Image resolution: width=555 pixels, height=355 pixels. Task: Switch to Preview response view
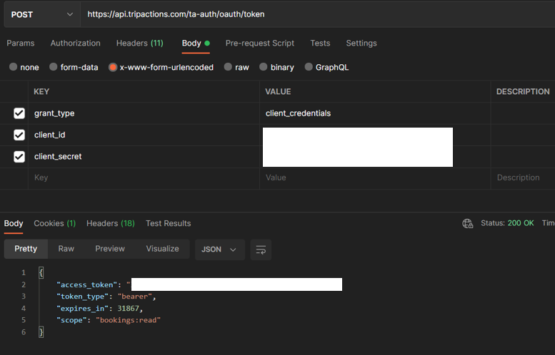110,249
